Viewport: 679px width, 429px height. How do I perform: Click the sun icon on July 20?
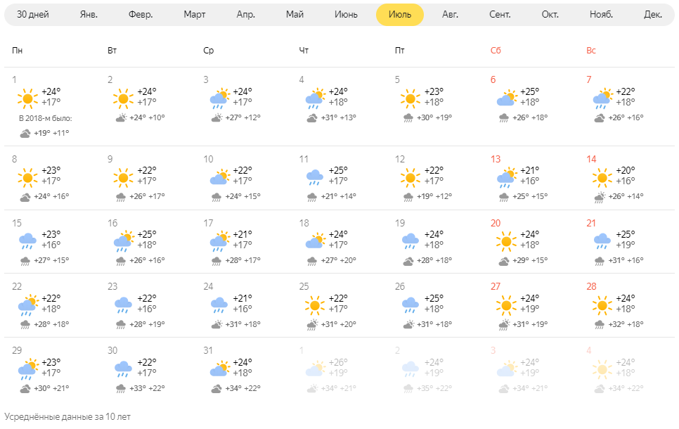pyautogui.click(x=506, y=241)
